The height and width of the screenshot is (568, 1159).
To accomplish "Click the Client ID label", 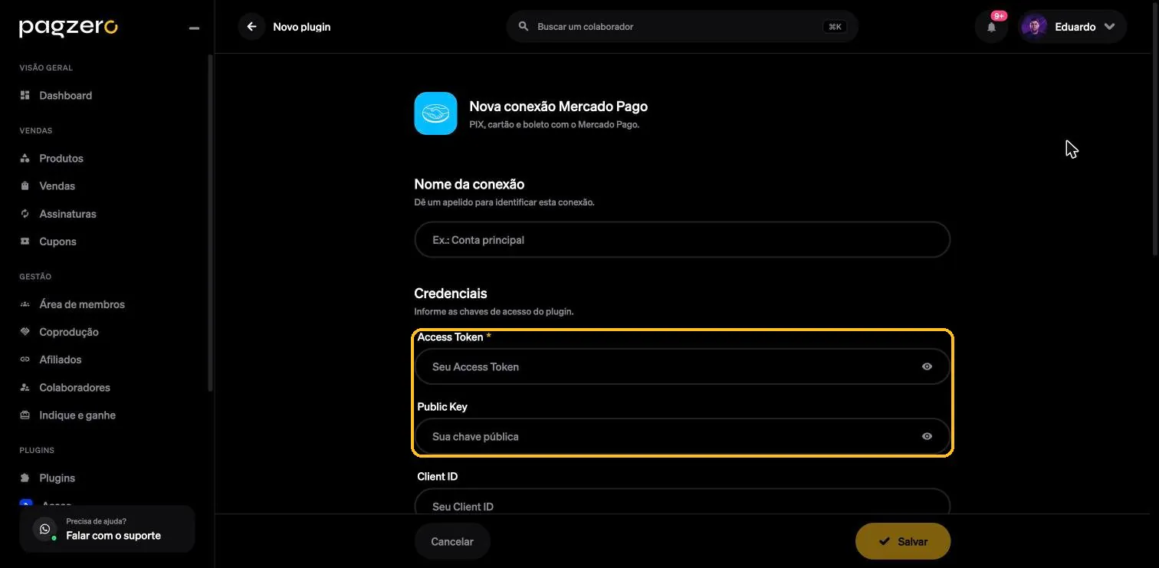I will click(x=438, y=476).
